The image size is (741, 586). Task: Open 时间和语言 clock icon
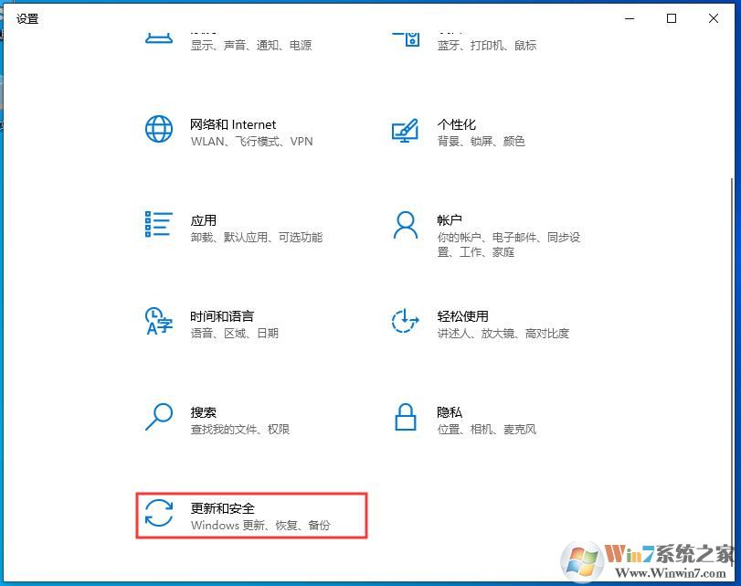159,321
